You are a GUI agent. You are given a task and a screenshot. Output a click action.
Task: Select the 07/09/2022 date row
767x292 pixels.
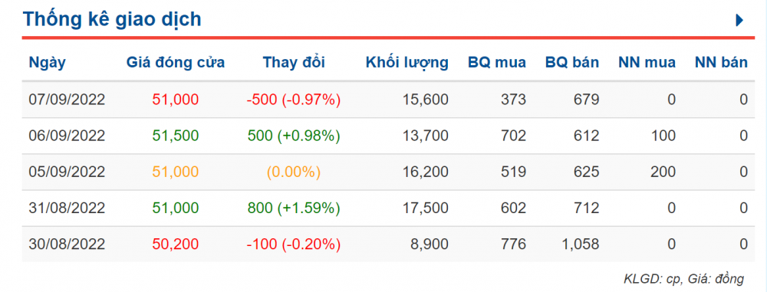[x=388, y=100]
